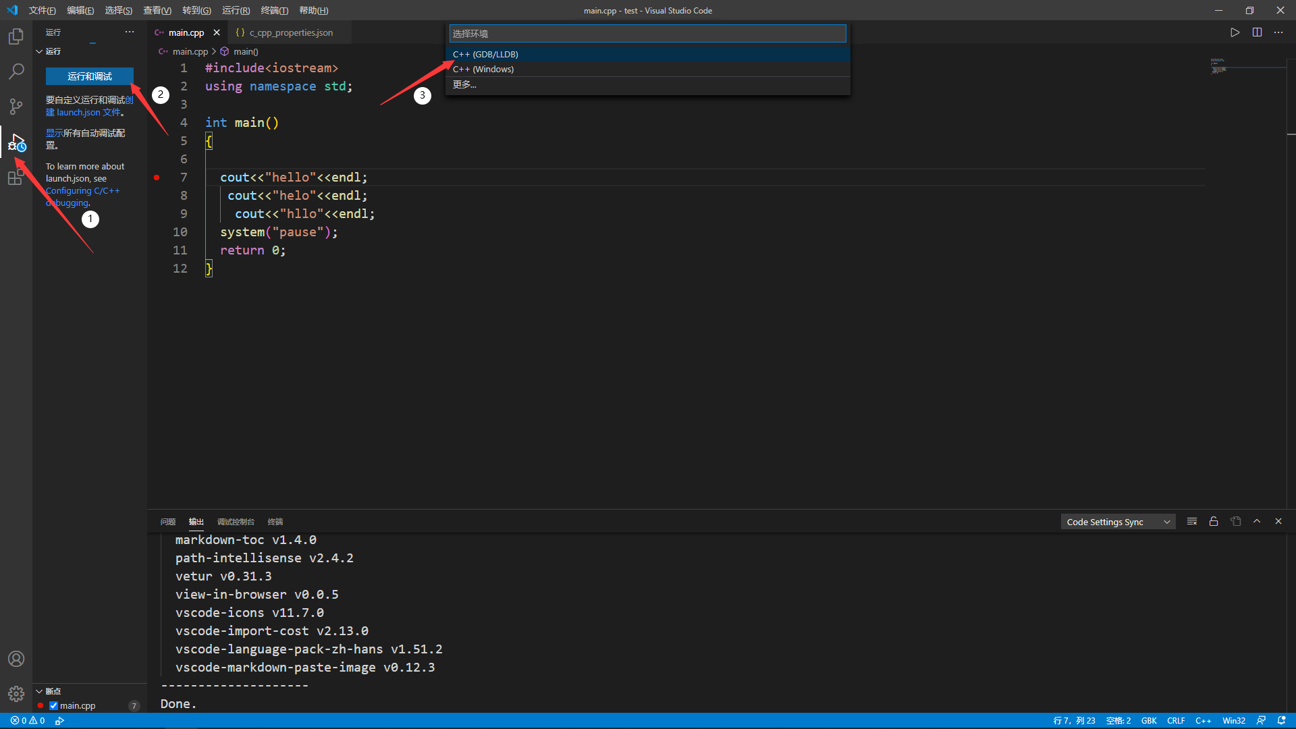Click 行 7, 列 23 in status bar
1296x729 pixels.
(x=1074, y=721)
